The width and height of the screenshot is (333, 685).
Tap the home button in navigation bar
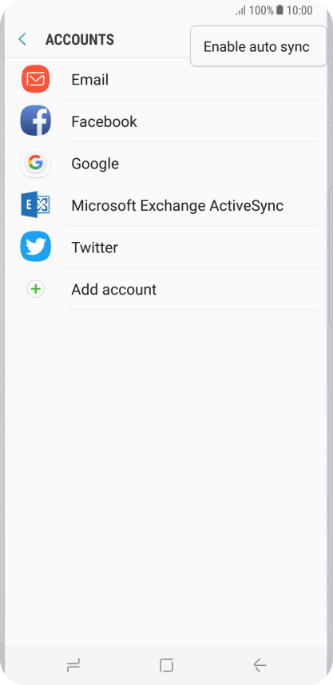click(x=166, y=665)
